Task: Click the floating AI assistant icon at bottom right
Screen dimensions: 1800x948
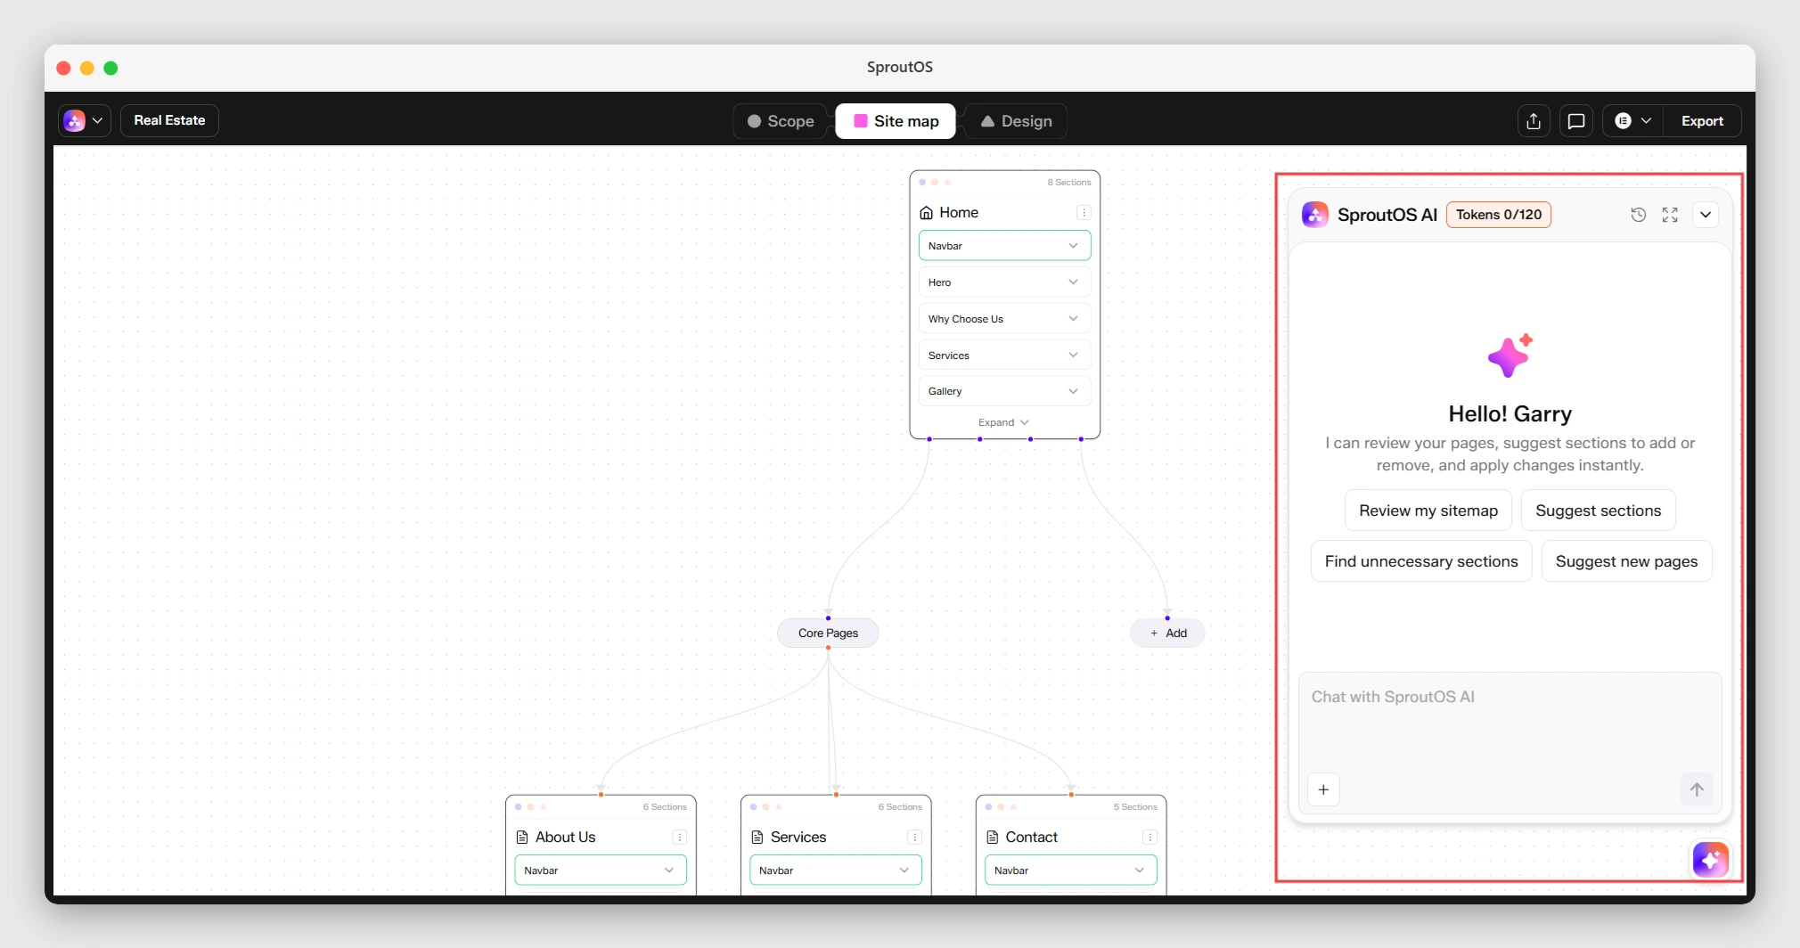Action: tap(1709, 859)
